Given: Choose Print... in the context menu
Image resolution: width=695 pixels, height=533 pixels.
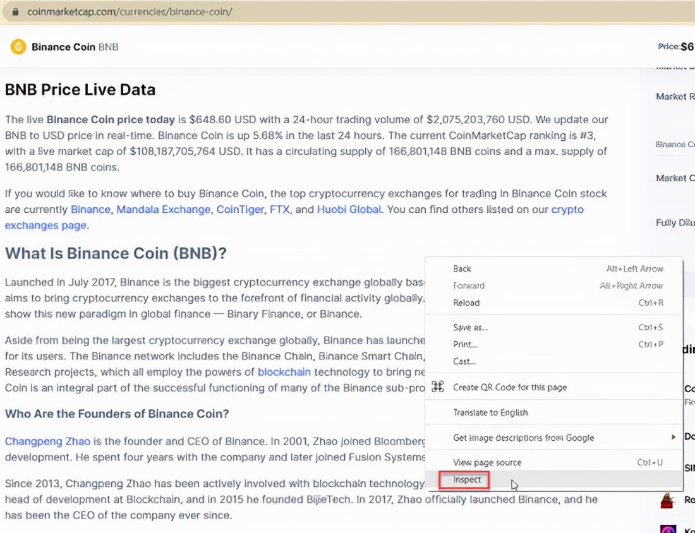Looking at the screenshot, I should click(553, 344).
